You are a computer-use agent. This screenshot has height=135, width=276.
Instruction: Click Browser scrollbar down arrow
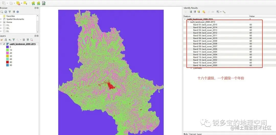37,32
